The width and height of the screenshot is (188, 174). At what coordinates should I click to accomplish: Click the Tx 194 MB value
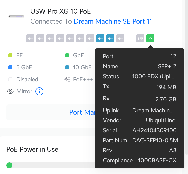166,87
